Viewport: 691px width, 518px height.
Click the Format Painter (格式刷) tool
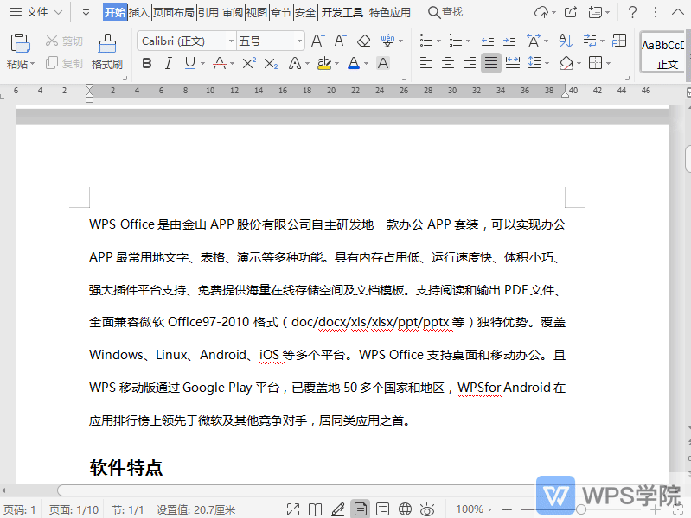click(x=106, y=51)
